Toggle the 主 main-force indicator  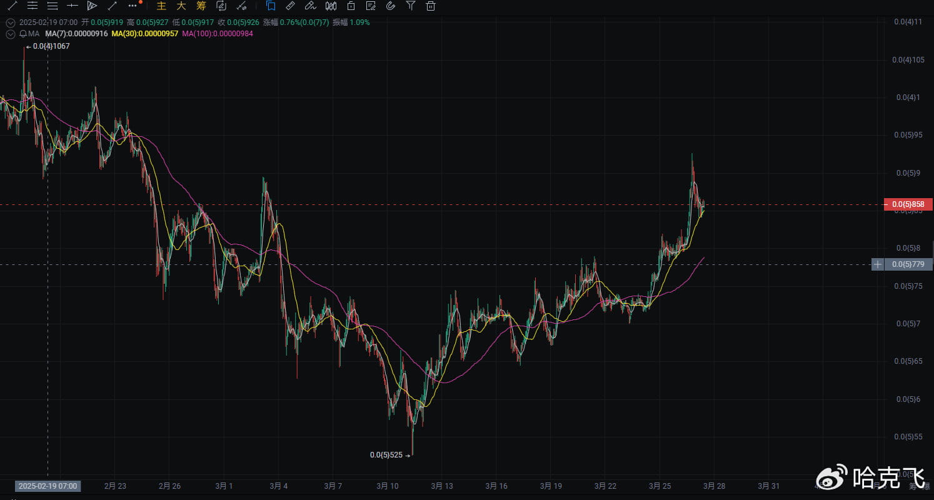tap(161, 6)
